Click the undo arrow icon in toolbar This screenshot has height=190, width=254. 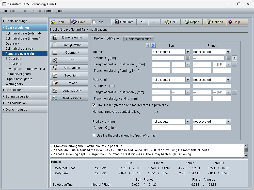coord(143,22)
